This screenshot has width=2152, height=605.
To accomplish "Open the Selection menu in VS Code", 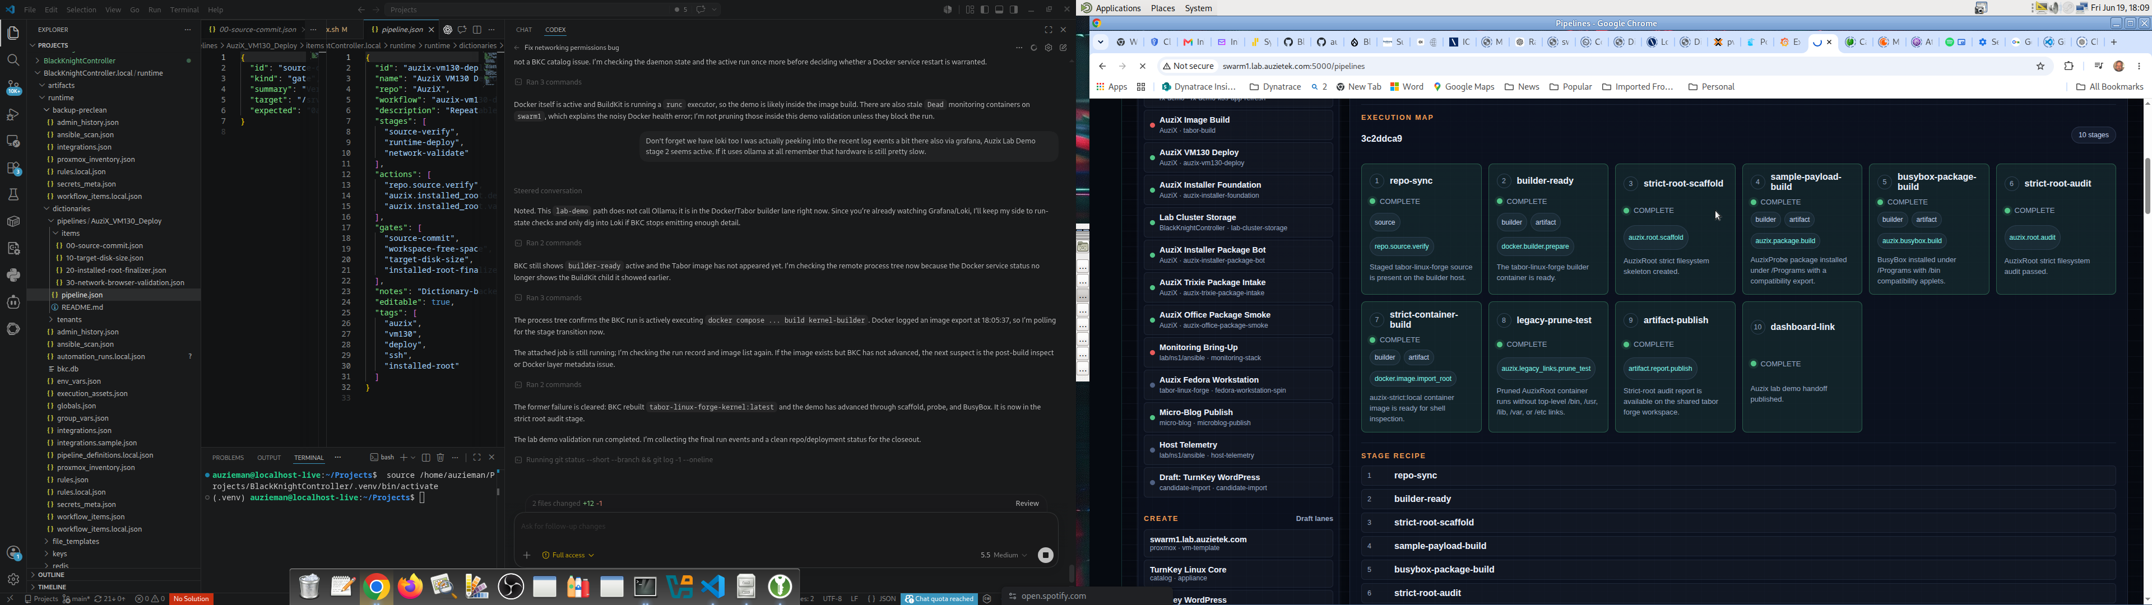I will 81,10.
